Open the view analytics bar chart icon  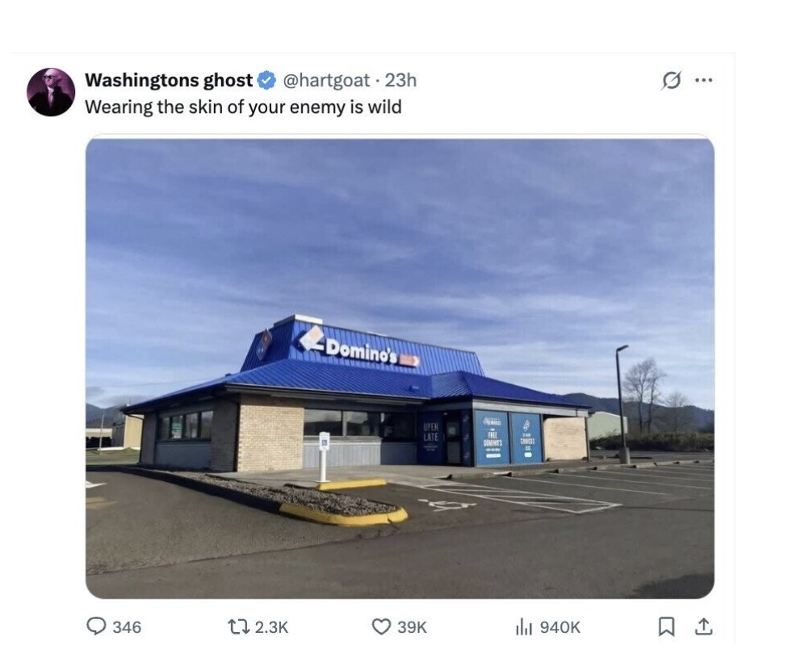tap(524, 627)
